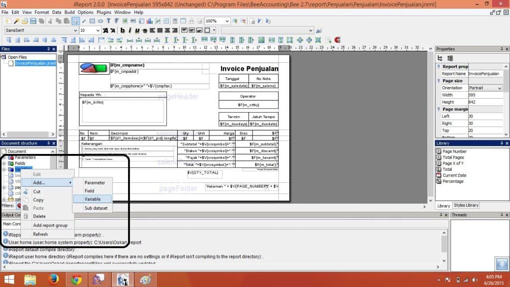Click the zoom in magnifier icon
The width and height of the screenshot is (510, 287).
pyautogui.click(x=235, y=21)
